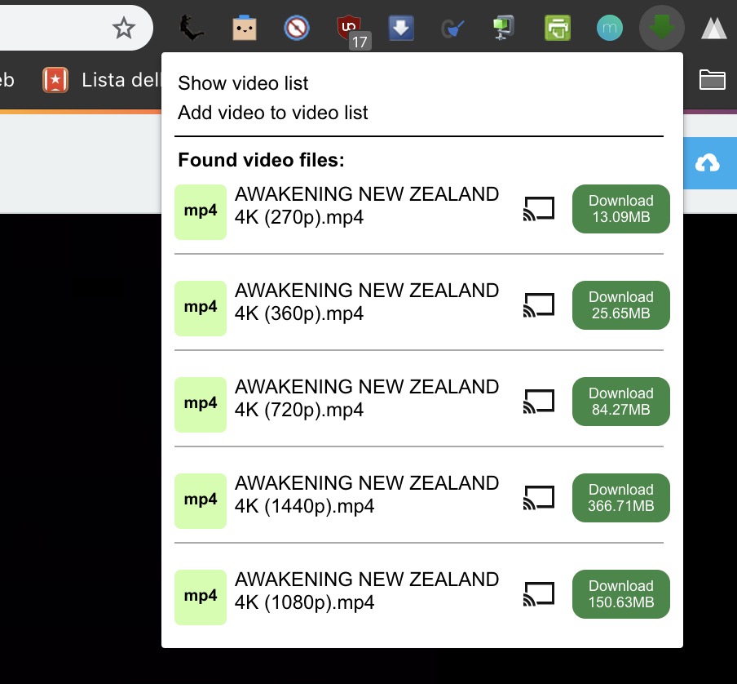Cast the 360p video to device
Image resolution: width=737 pixels, height=684 pixels.
click(x=538, y=305)
